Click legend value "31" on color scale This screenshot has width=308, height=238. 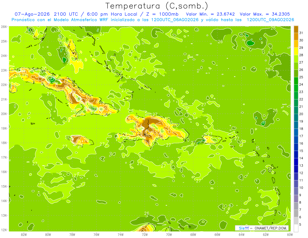pyautogui.click(x=301, y=33)
